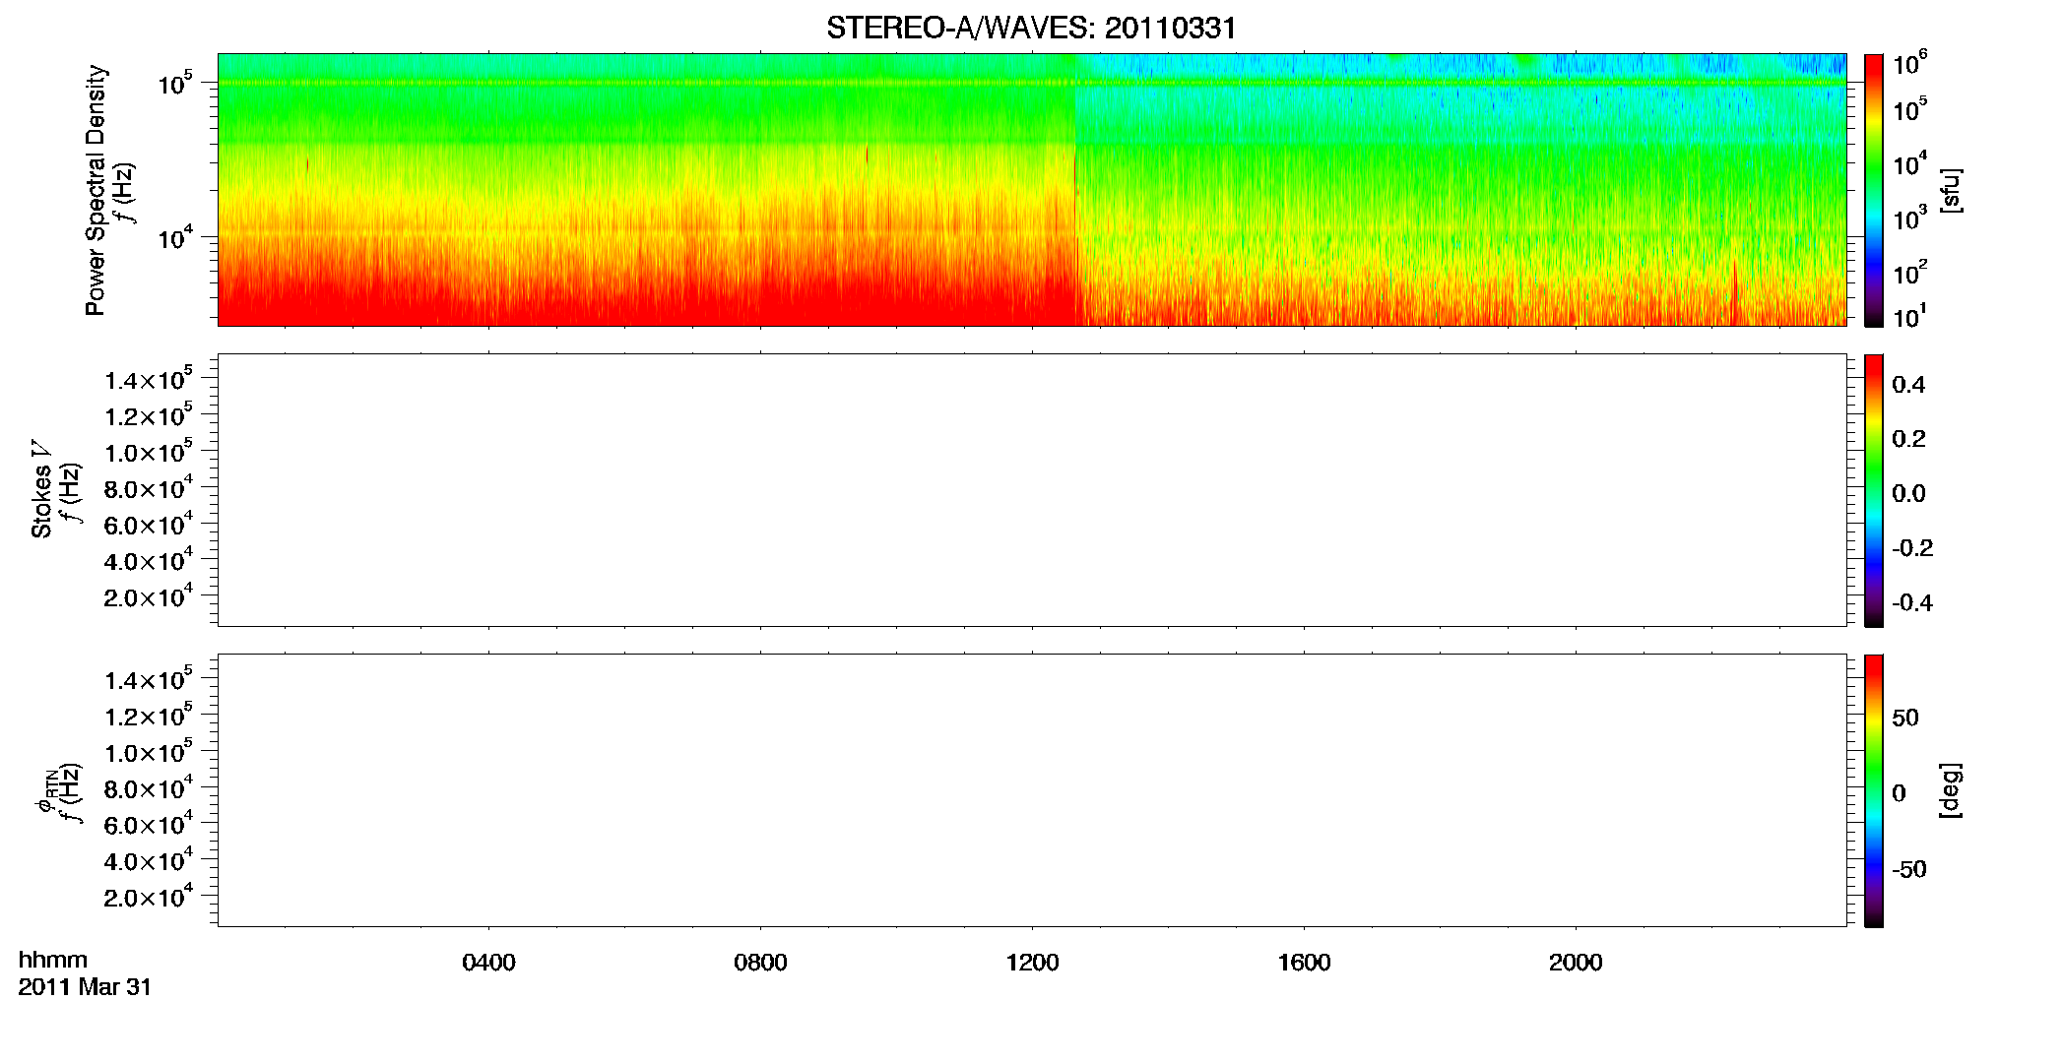Click the Power Spectral Density spectrogram panel
Viewport: 2064px width, 1063px height.
pyautogui.click(x=1031, y=189)
